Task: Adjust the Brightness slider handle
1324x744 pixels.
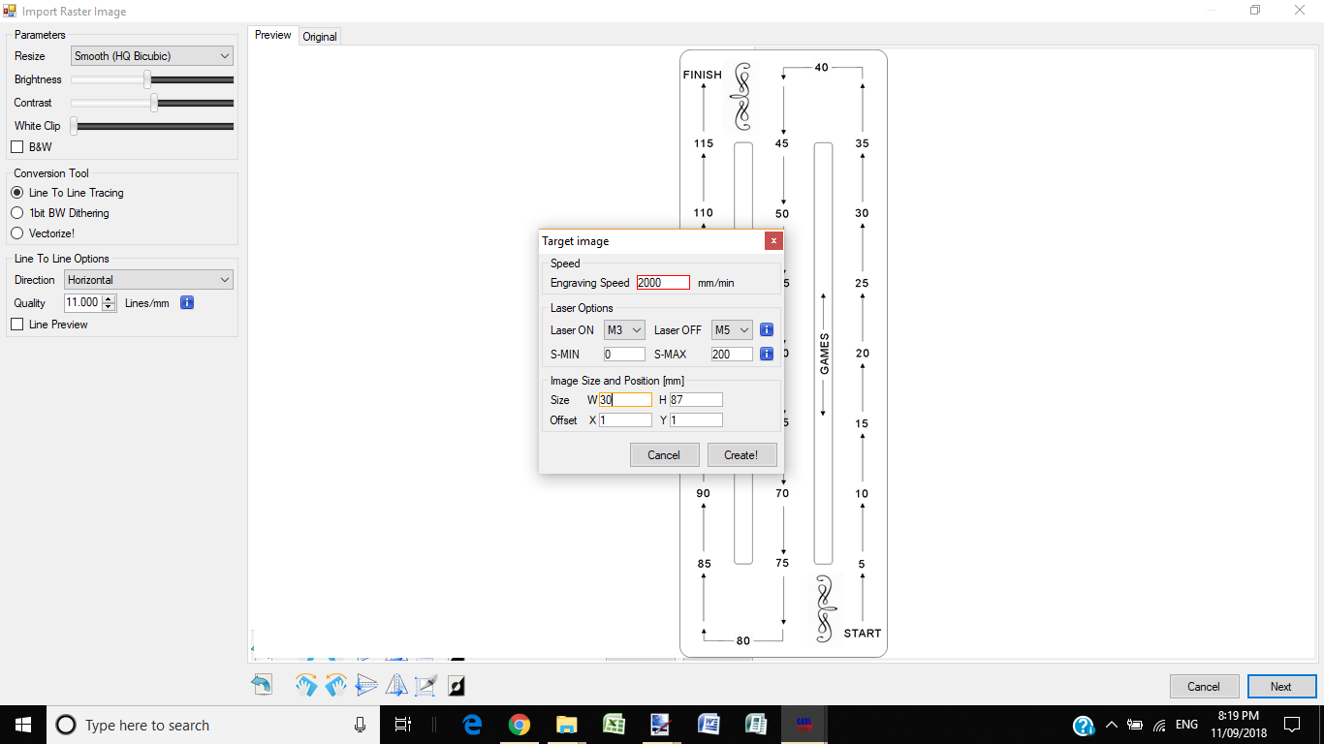Action: coord(147,79)
